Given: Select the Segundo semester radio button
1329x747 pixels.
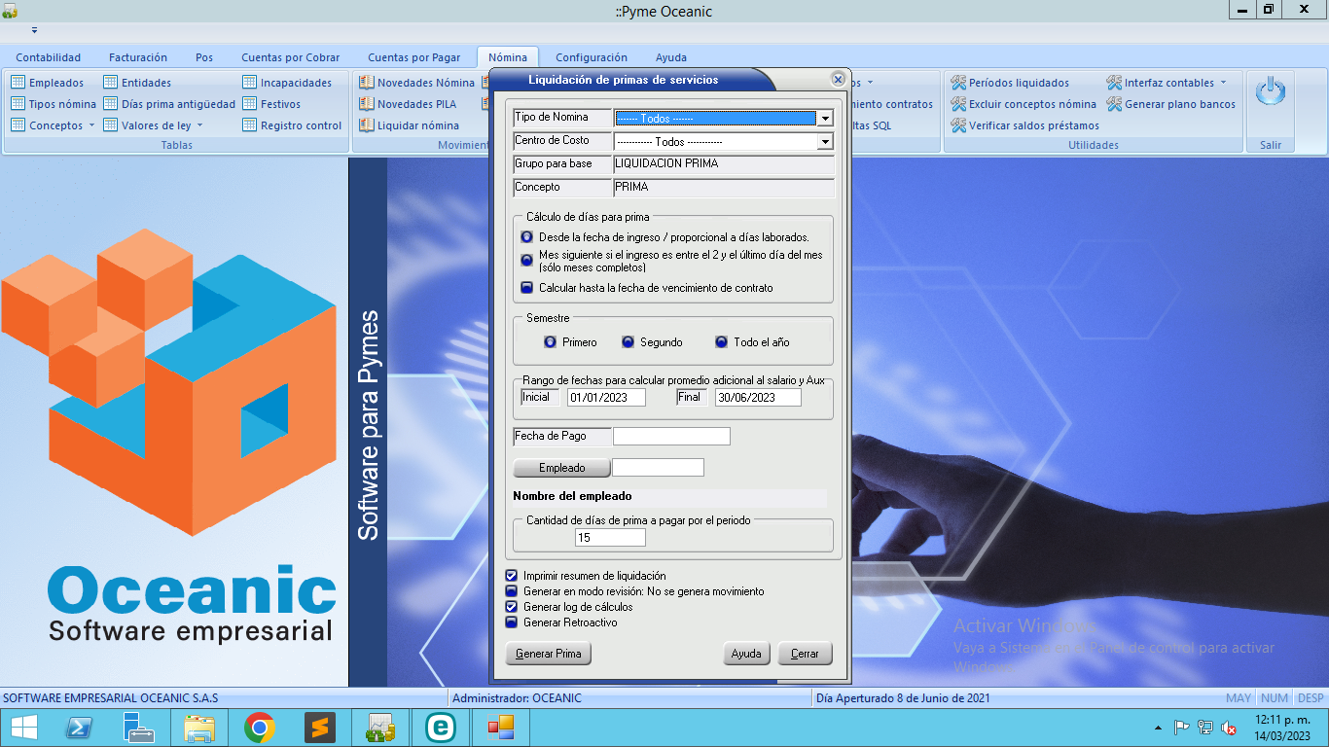Looking at the screenshot, I should point(628,342).
